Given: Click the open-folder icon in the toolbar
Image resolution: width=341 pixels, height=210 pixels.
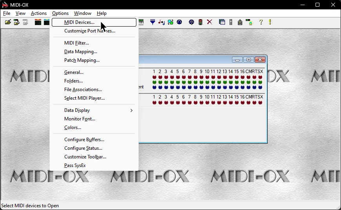Looking at the screenshot, I should [x=8, y=22].
